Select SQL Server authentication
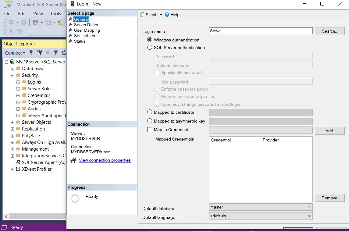Image resolution: width=349 pixels, height=232 pixels. pos(150,48)
